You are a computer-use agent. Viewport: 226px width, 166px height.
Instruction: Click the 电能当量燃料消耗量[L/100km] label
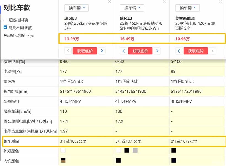30,131
